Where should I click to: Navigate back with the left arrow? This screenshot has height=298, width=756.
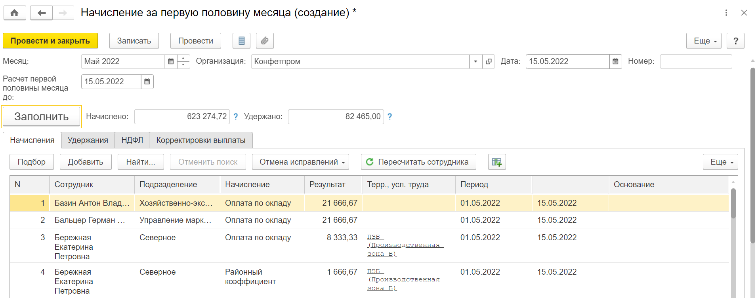41,13
